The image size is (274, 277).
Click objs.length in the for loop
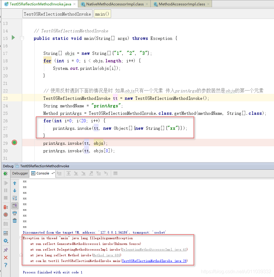point(107,61)
